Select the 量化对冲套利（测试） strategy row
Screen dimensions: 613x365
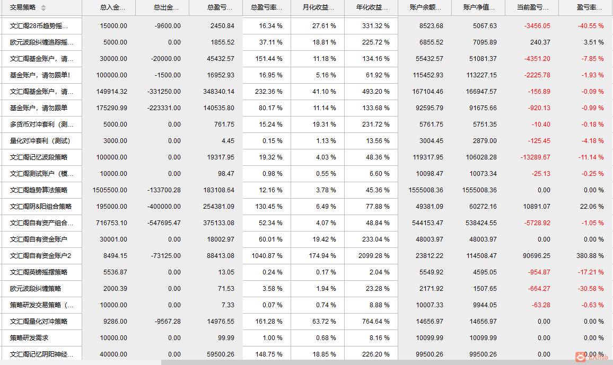click(40, 141)
